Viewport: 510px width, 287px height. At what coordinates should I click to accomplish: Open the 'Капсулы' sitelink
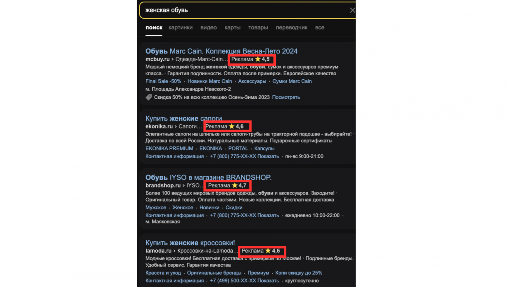264,149
